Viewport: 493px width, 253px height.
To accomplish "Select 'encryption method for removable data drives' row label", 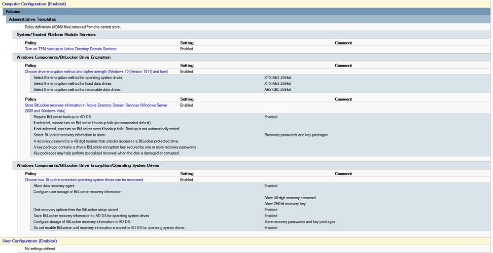I will point(77,90).
